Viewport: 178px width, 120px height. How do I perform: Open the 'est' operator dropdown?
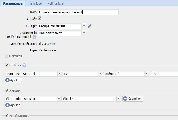[82, 73]
